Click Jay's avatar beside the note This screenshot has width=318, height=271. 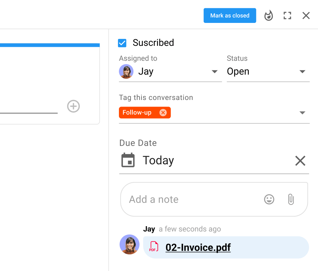coord(129,244)
